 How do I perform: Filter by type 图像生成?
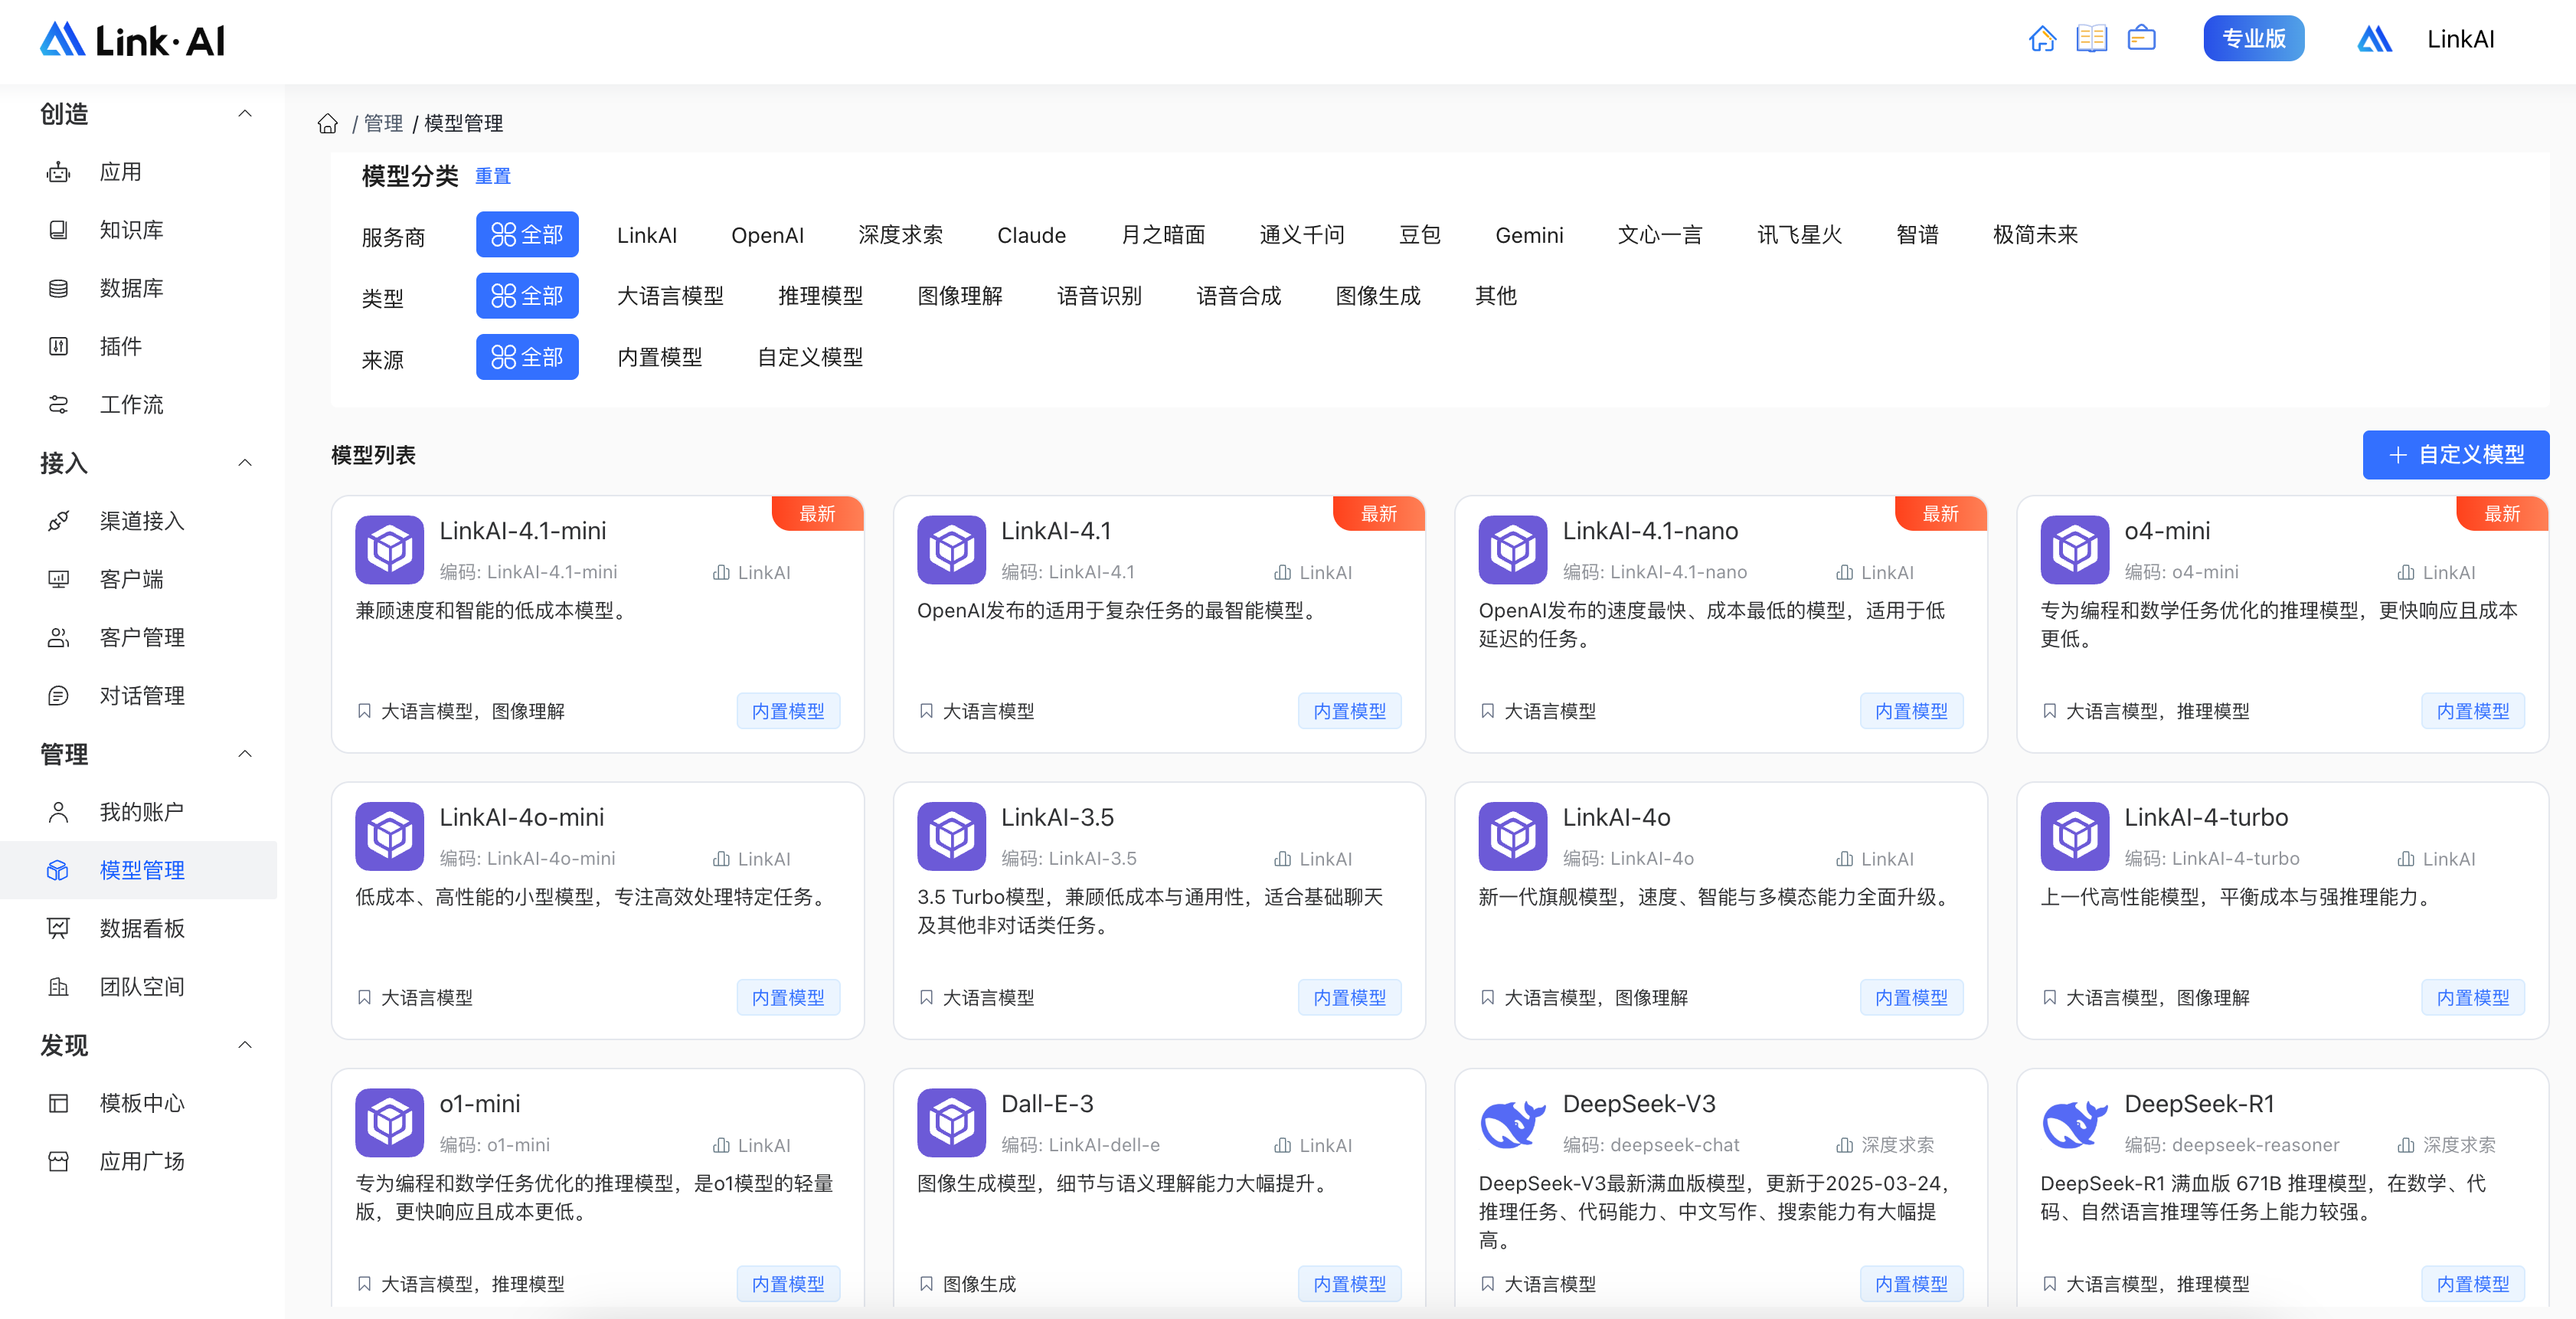(1377, 296)
